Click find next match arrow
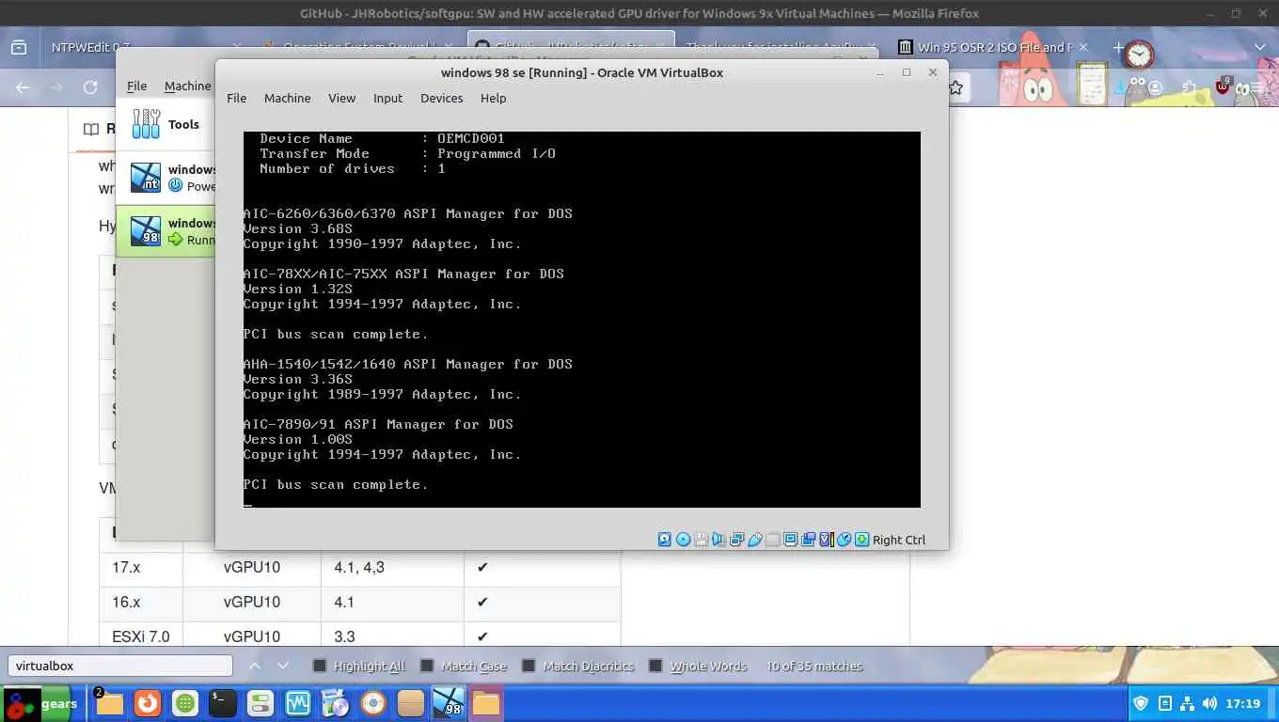This screenshot has width=1279, height=722. click(283, 666)
